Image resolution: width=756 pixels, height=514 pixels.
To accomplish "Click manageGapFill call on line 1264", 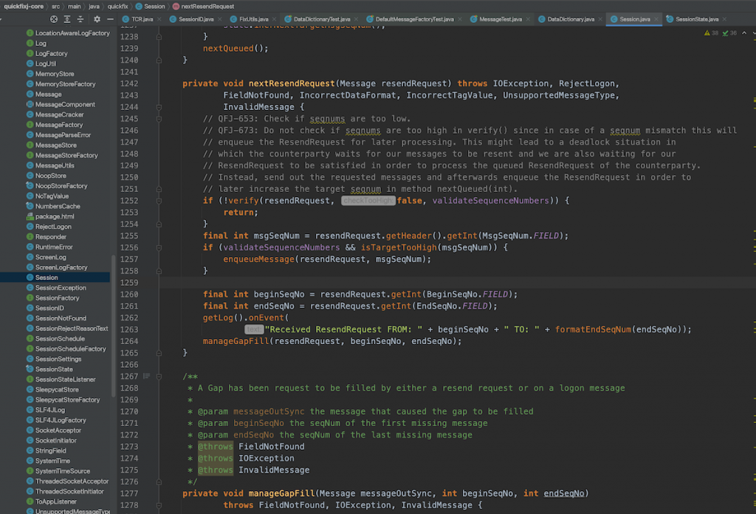I will coord(236,341).
